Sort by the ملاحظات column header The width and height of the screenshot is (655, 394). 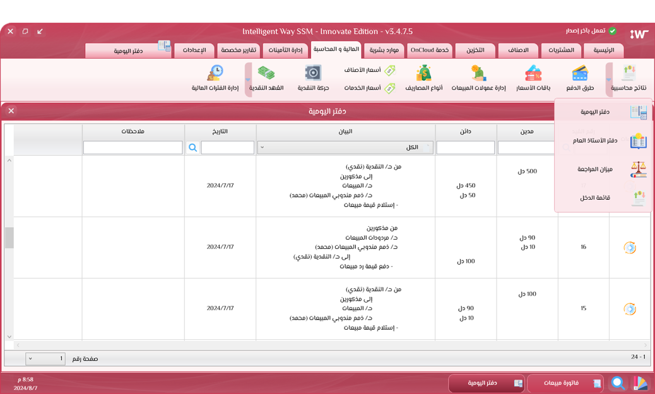click(x=133, y=132)
